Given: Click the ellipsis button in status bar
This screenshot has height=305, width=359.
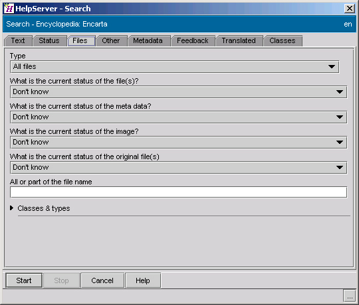Looking at the screenshot, I should point(350,296).
